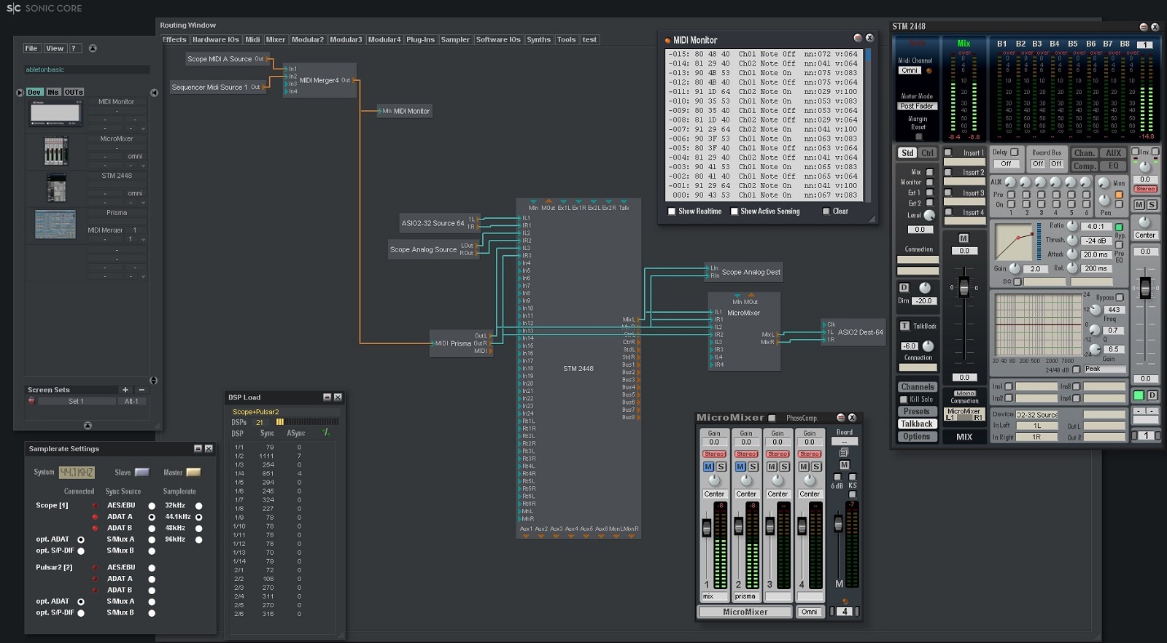Mute channel 2 in MicroMixer

pos(740,467)
